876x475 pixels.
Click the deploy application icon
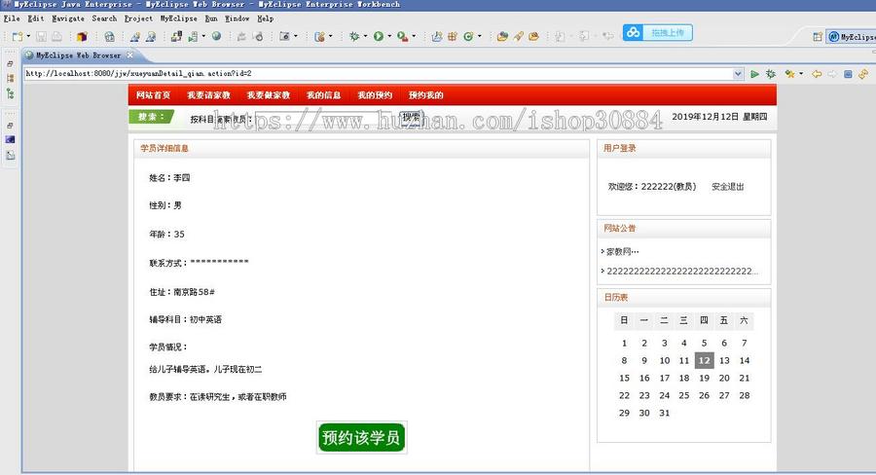(x=193, y=36)
